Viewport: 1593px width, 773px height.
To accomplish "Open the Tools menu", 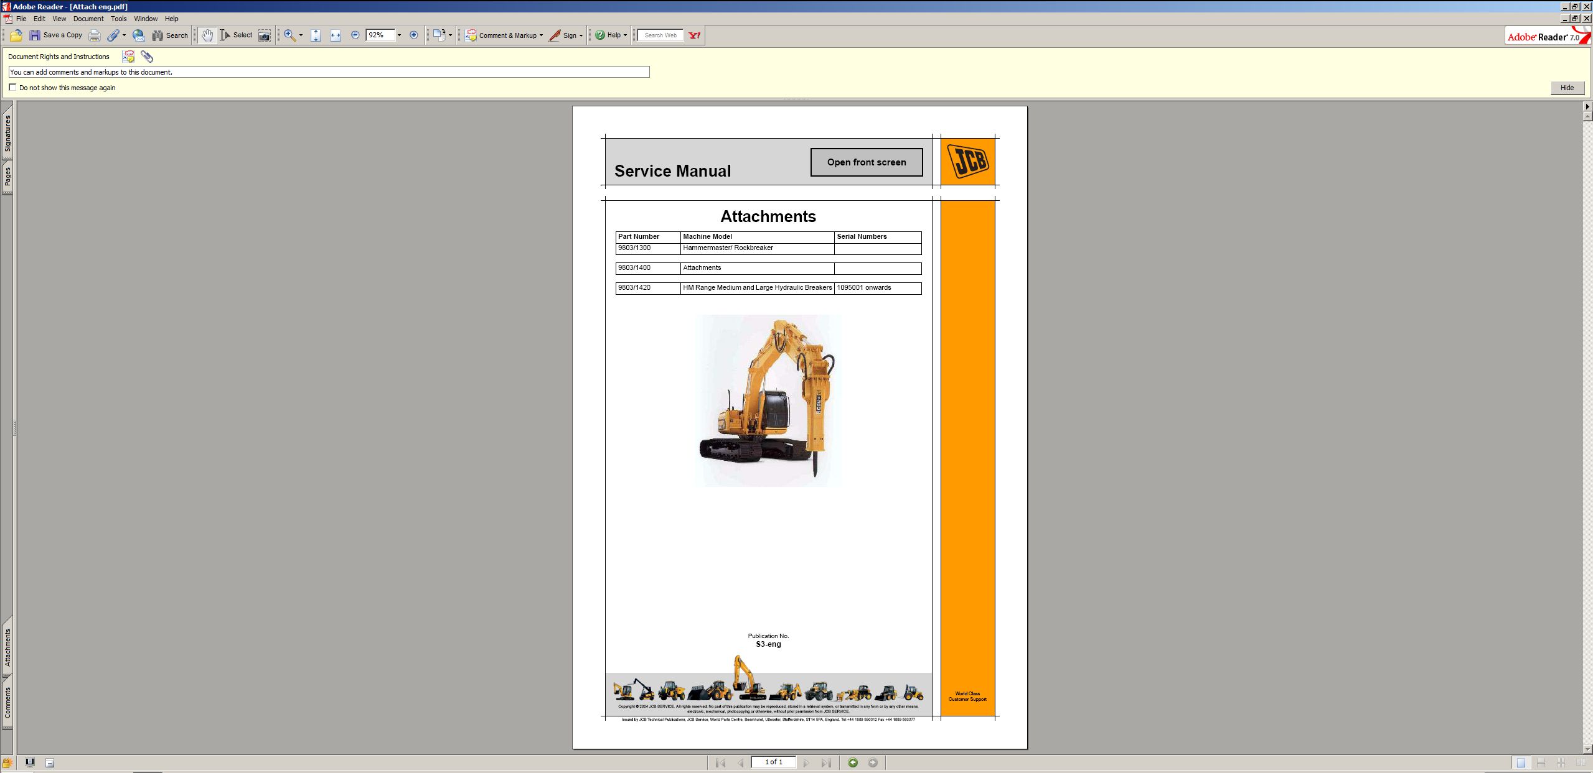I will (118, 19).
